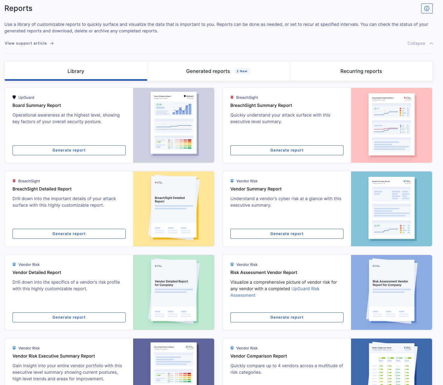Generate the BreachSight Summary Report

(x=287, y=150)
